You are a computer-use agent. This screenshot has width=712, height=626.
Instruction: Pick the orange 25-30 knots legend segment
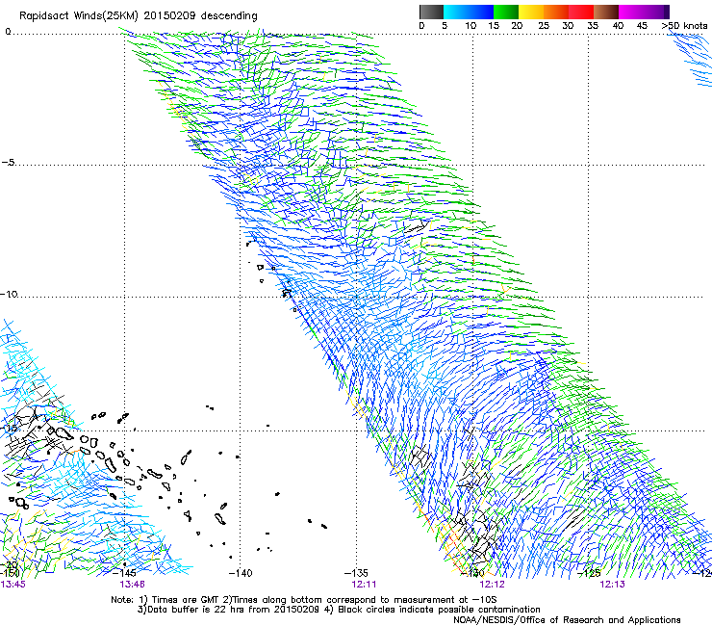[556, 12]
